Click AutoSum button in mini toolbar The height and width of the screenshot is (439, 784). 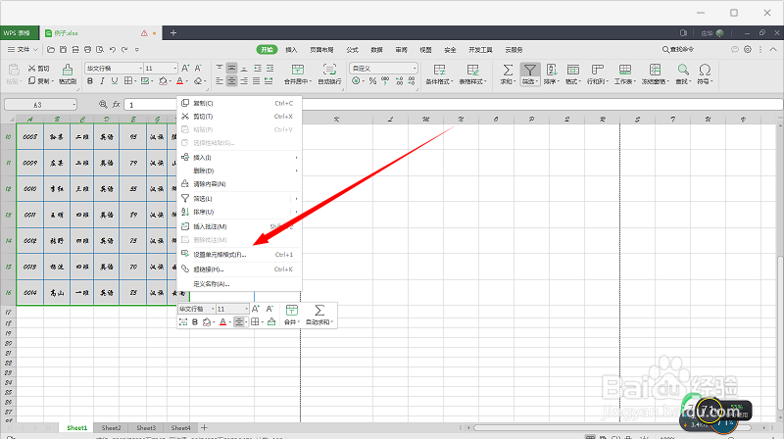[x=319, y=315]
